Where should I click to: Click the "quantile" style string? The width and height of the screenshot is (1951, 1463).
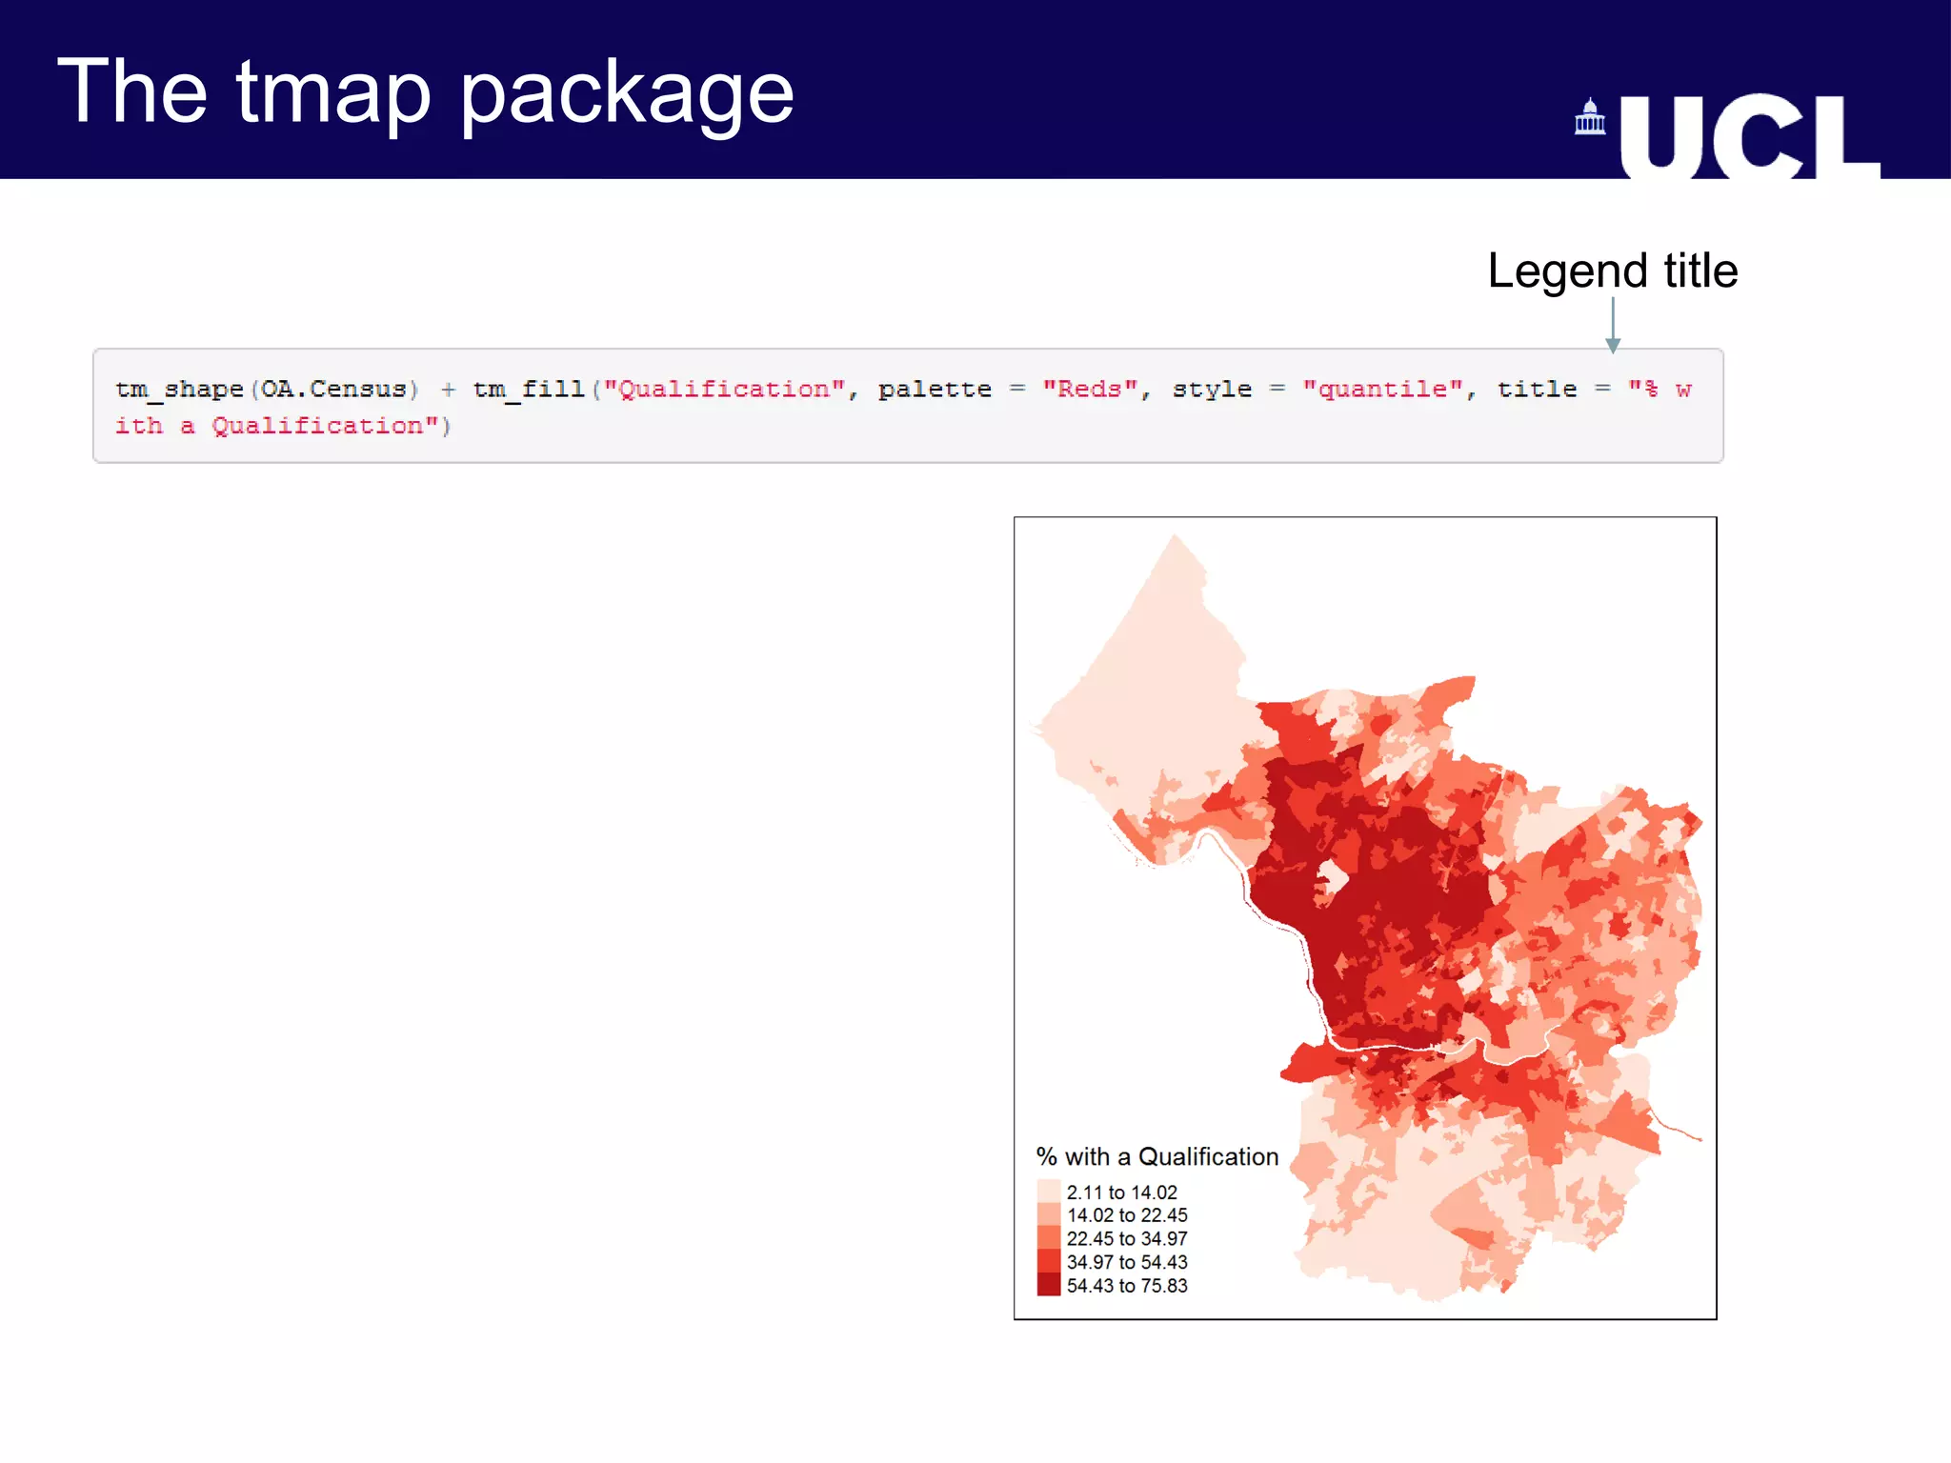1383,390
